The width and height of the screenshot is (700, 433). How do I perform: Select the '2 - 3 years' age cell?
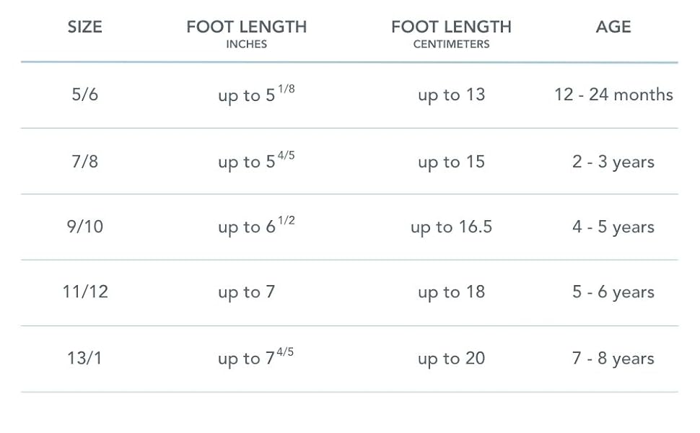[x=613, y=161]
